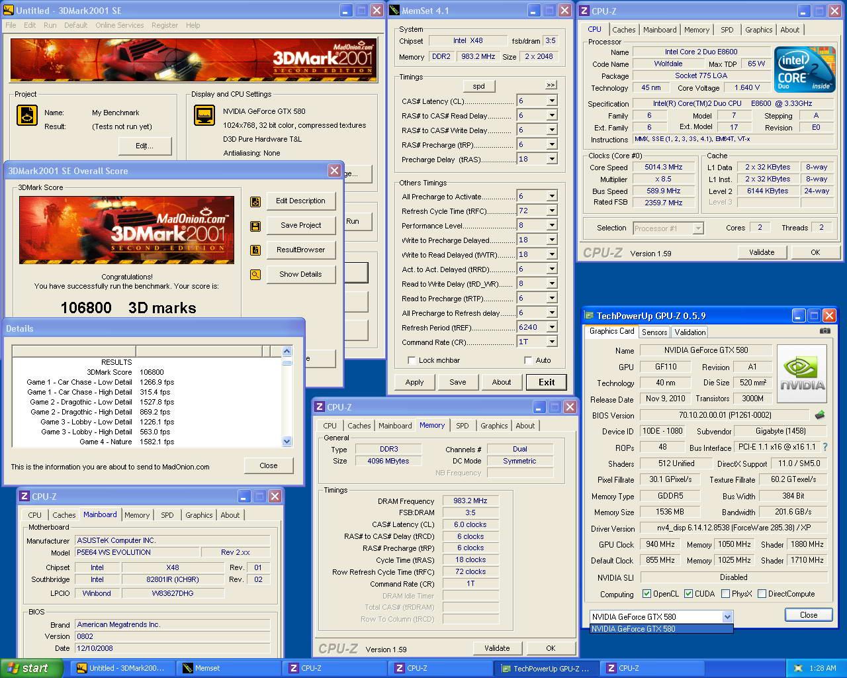Open CAS# Latency (CL) dropdown
This screenshot has height=678, width=847.
tap(551, 101)
